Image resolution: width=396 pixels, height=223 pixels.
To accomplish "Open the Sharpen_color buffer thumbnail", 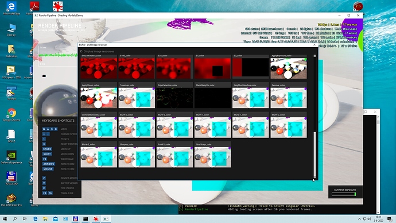I will [137, 157].
